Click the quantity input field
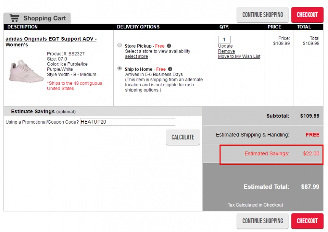This screenshot has height=232, width=328. [x=224, y=40]
